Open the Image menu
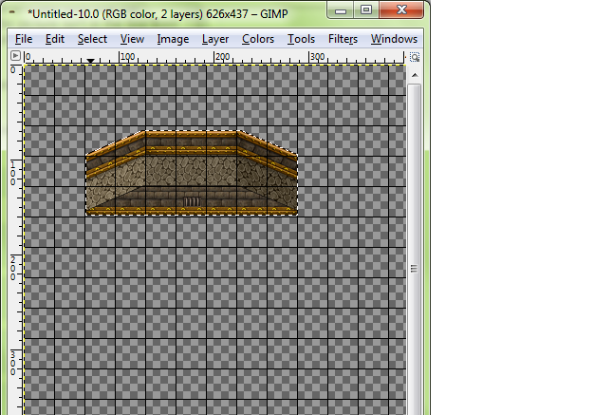The height and width of the screenshot is (415, 594). click(173, 39)
